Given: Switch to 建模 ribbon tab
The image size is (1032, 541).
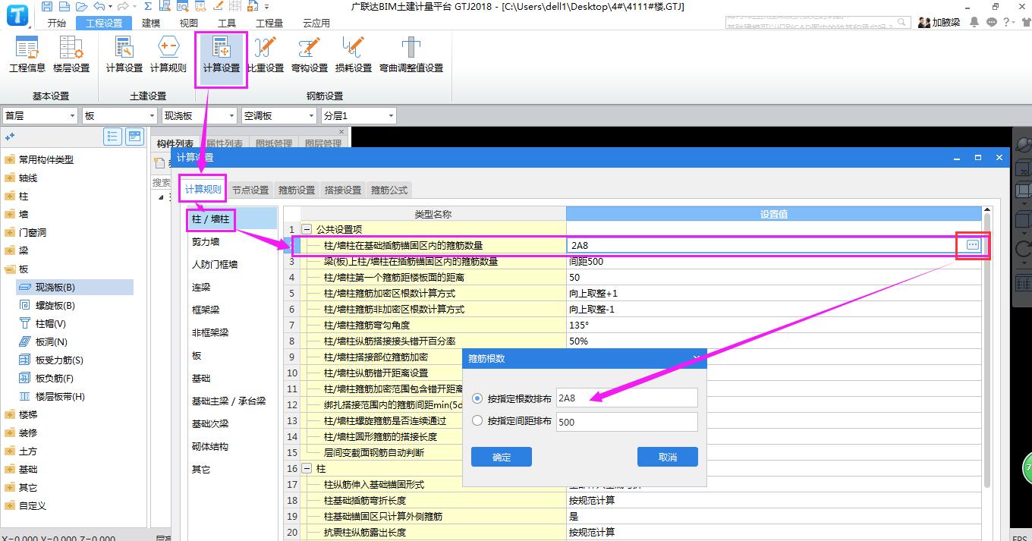Looking at the screenshot, I should (151, 23).
